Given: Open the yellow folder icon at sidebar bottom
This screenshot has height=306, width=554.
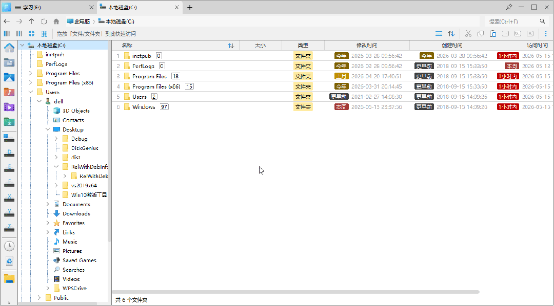Looking at the screenshot, I should point(9,279).
